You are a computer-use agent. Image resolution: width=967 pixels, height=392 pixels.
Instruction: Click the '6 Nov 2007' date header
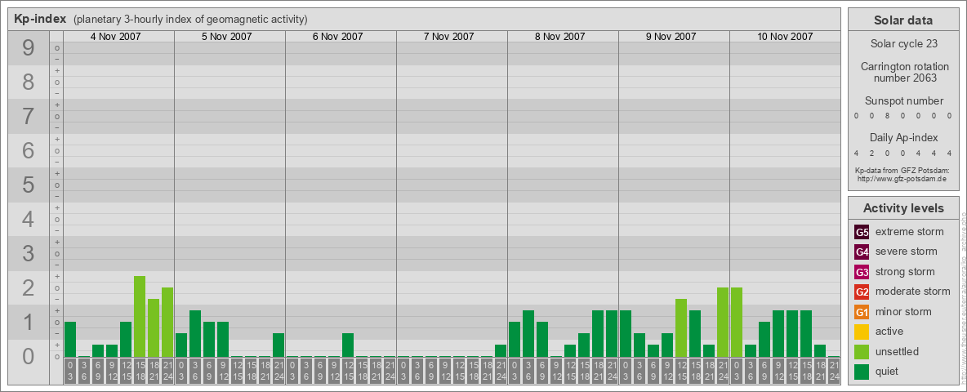[338, 37]
